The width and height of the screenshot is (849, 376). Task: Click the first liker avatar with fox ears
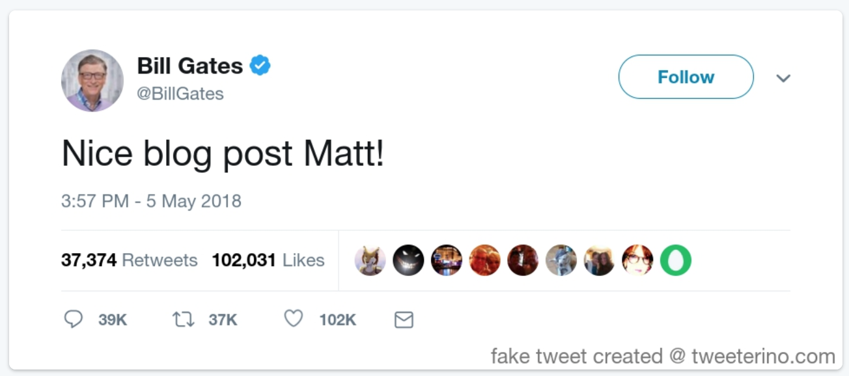pyautogui.click(x=370, y=261)
